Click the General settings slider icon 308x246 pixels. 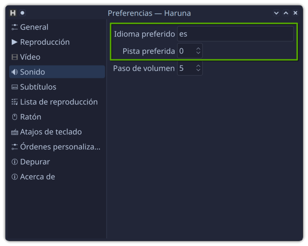click(x=15, y=27)
